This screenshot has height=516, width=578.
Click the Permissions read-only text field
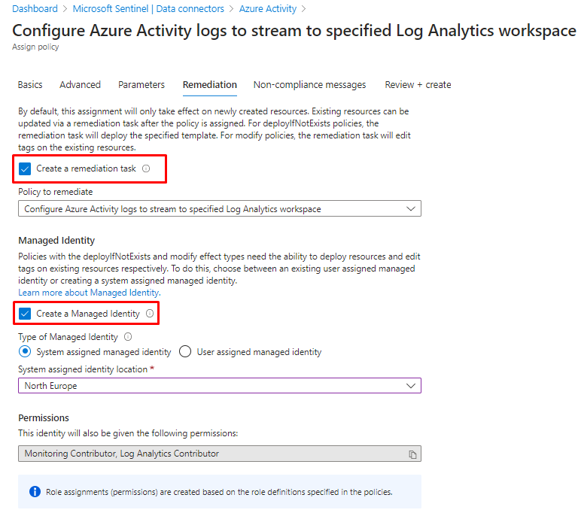211,454
